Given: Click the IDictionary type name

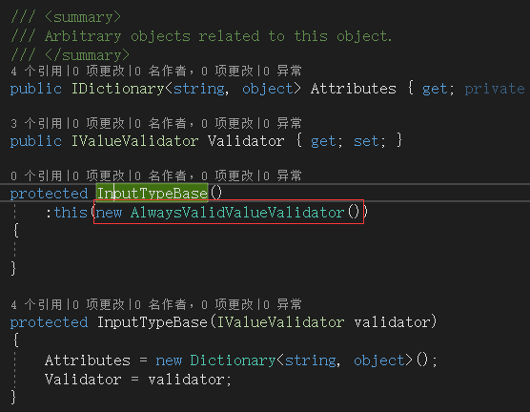Looking at the screenshot, I should [x=117, y=89].
